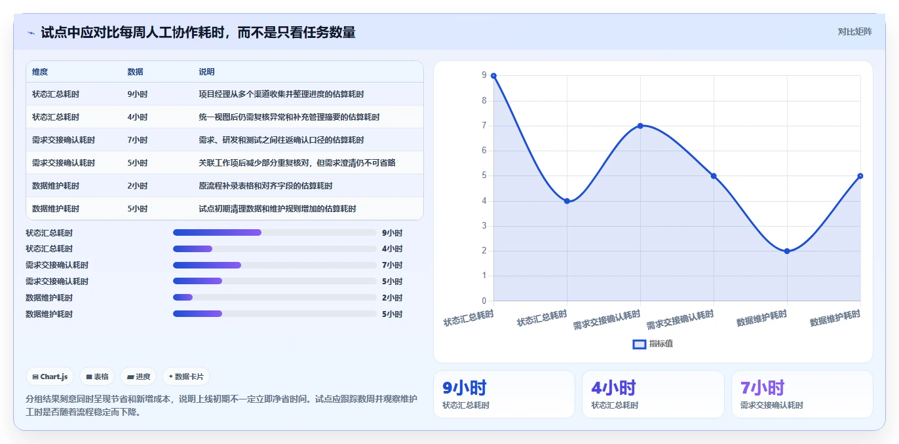
Task: Click the chart data point at value 4
Action: 567,201
